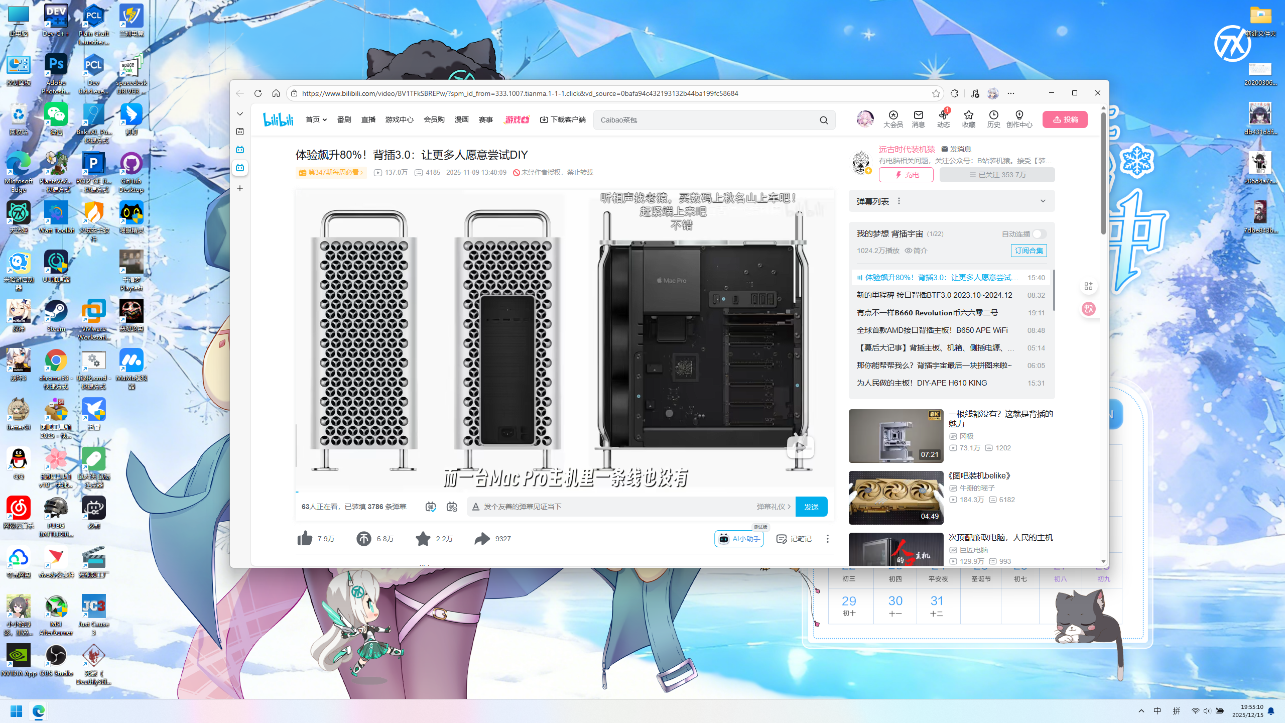Open 收藏 favorites in header

coord(968,119)
